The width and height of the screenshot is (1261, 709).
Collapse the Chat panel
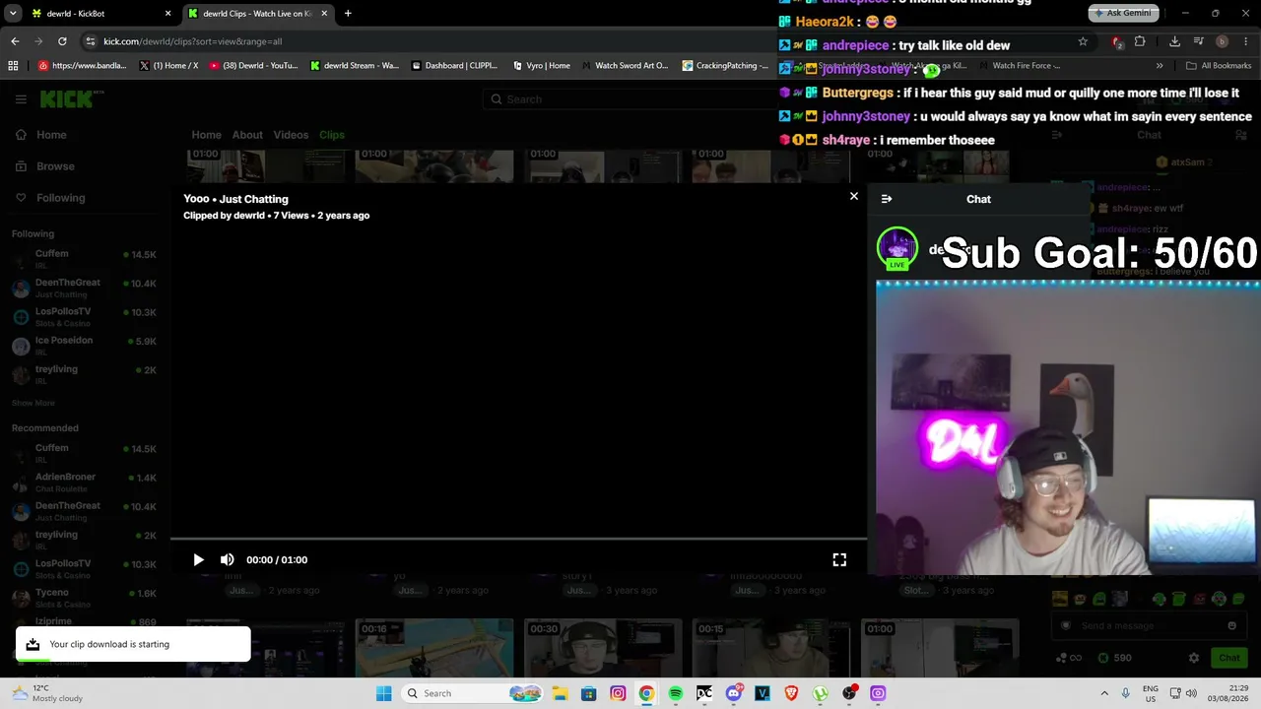(x=887, y=199)
